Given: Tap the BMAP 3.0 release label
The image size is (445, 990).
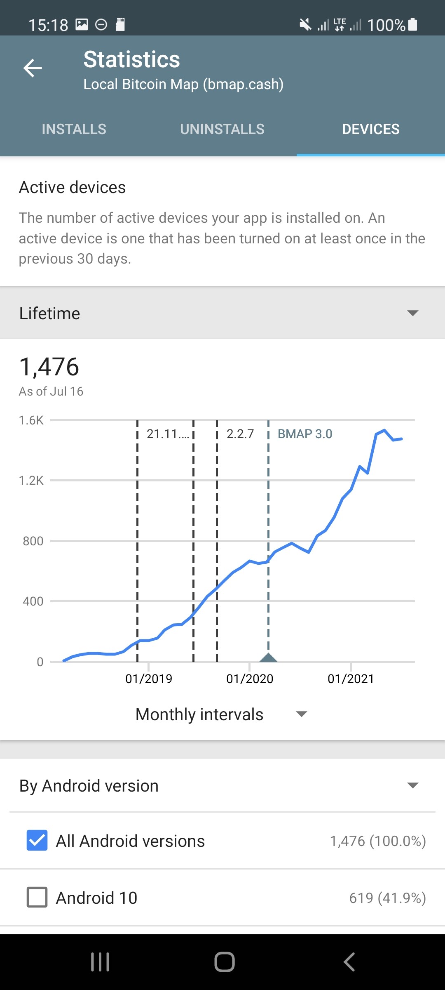Looking at the screenshot, I should [305, 434].
